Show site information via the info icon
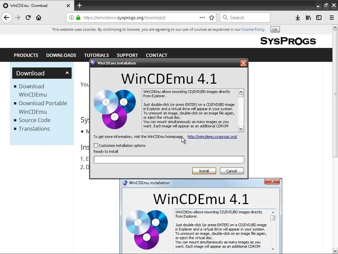The height and width of the screenshot is (254, 338). [x=72, y=18]
